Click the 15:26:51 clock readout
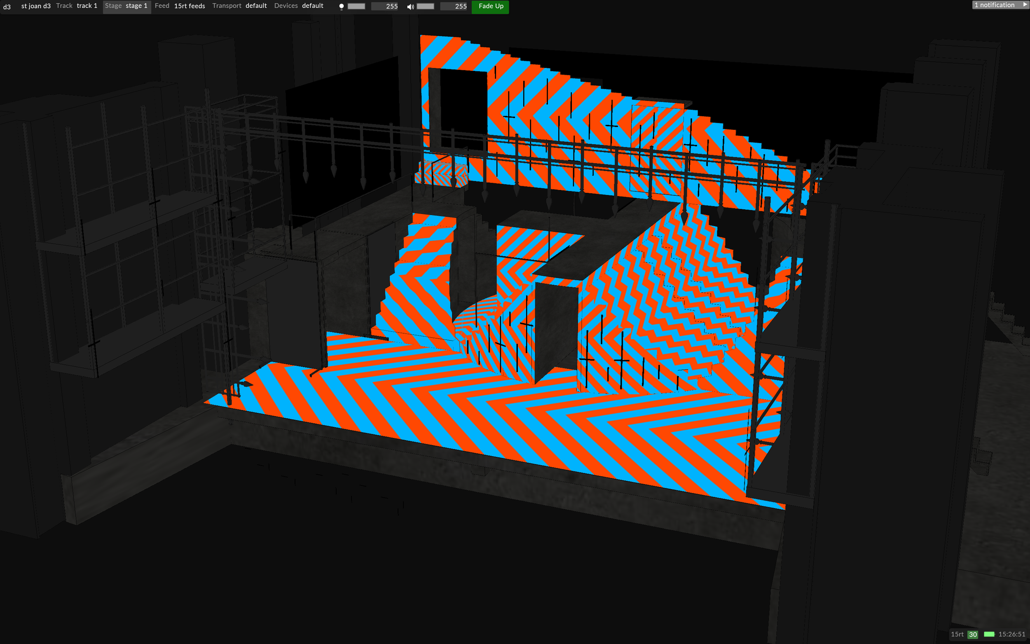Image resolution: width=1030 pixels, height=644 pixels. (1012, 634)
